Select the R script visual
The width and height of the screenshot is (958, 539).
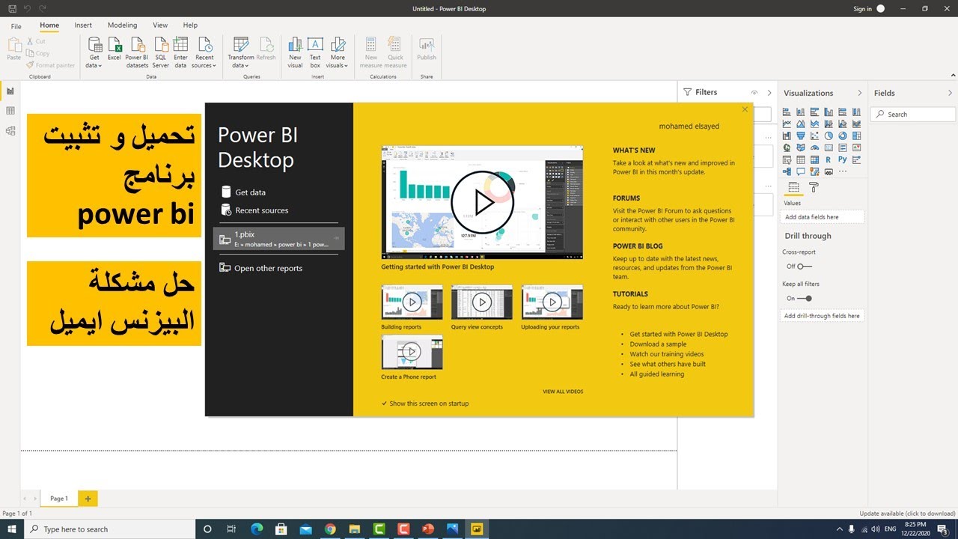tap(829, 159)
